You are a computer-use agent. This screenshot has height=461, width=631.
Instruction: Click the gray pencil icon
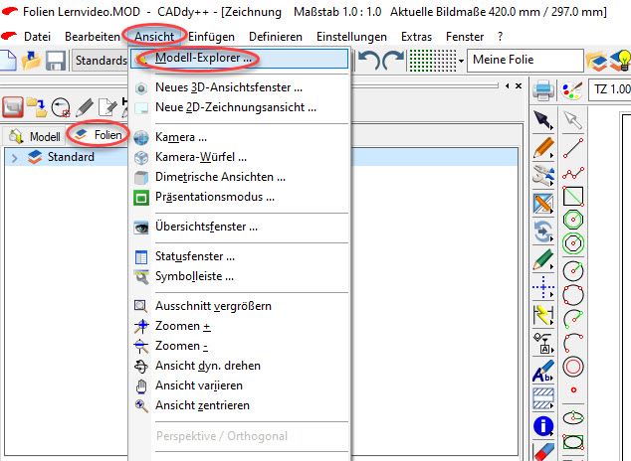(x=85, y=107)
